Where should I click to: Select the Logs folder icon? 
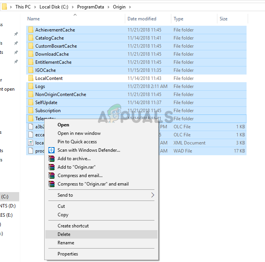(x=31, y=86)
